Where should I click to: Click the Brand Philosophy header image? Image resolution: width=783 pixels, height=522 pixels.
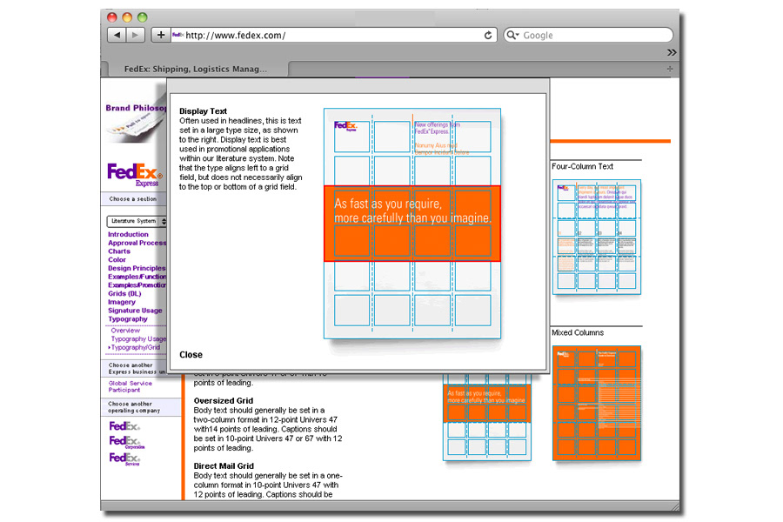[x=136, y=120]
